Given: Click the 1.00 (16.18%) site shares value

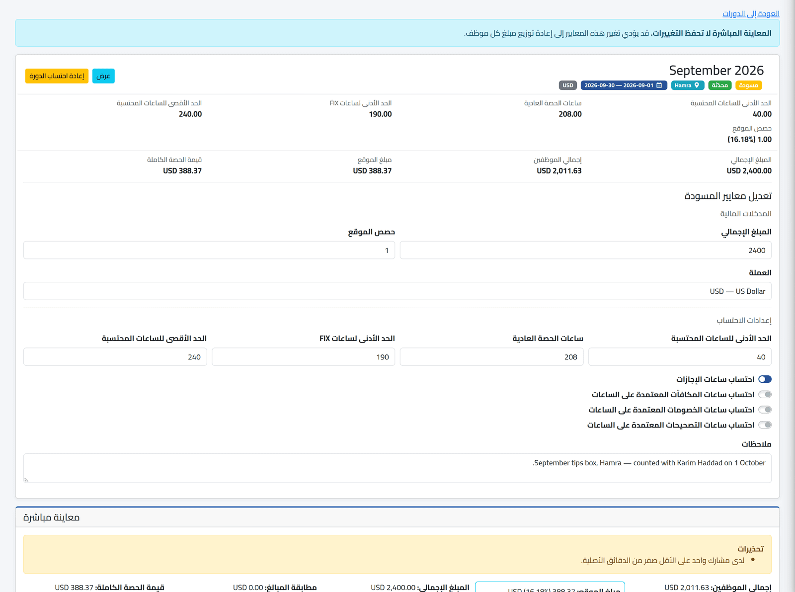Looking at the screenshot, I should pos(749,139).
